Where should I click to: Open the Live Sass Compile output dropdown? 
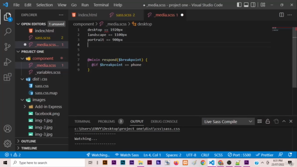(228, 122)
